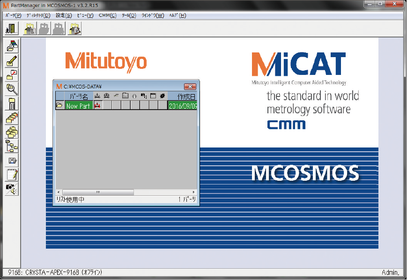This screenshot has width=407, height=280.
Task: Click the パーツ名 column header
Action: tap(79, 96)
